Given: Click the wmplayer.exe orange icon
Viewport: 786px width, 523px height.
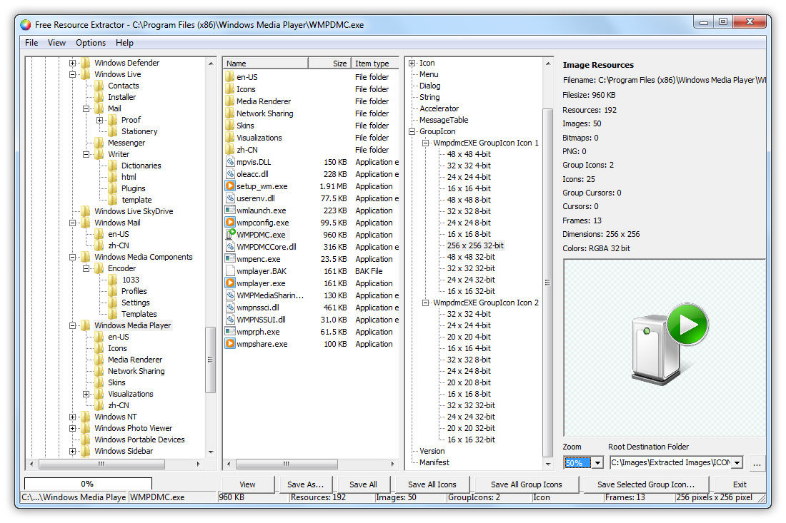Looking at the screenshot, I should [230, 283].
